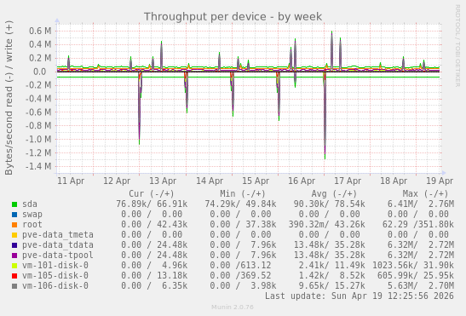
Task: Click the '15 Apr' x-axis date label
Action: tap(256, 181)
